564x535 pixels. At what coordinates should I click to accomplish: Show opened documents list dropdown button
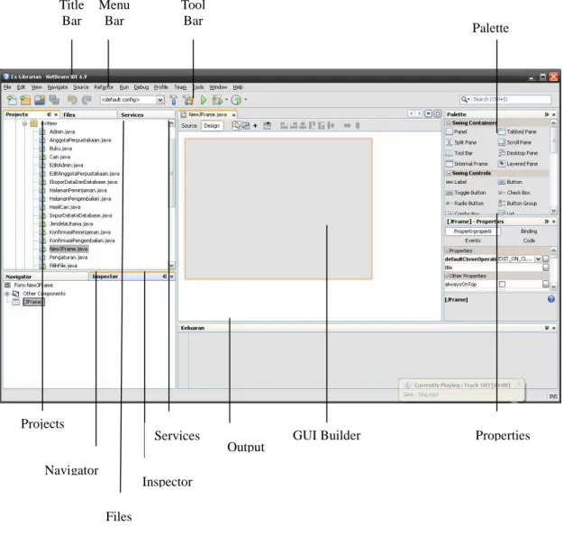(x=428, y=113)
